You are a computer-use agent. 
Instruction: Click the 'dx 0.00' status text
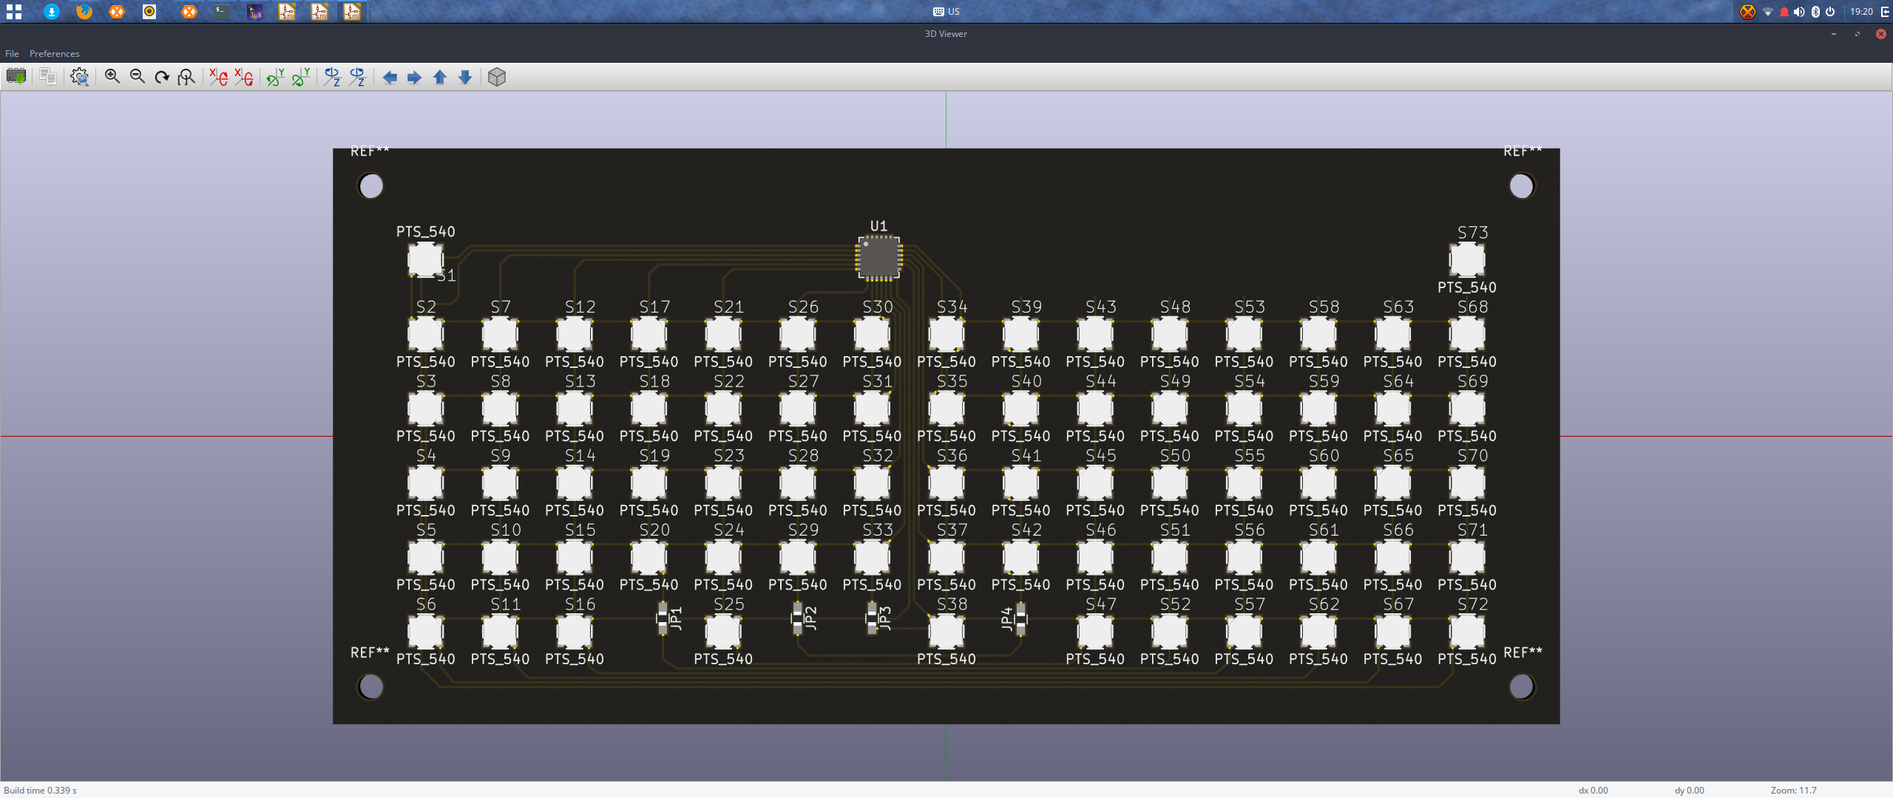point(1594,790)
